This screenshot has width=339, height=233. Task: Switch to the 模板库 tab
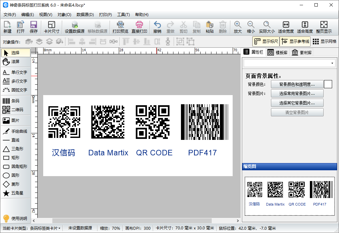277,53
